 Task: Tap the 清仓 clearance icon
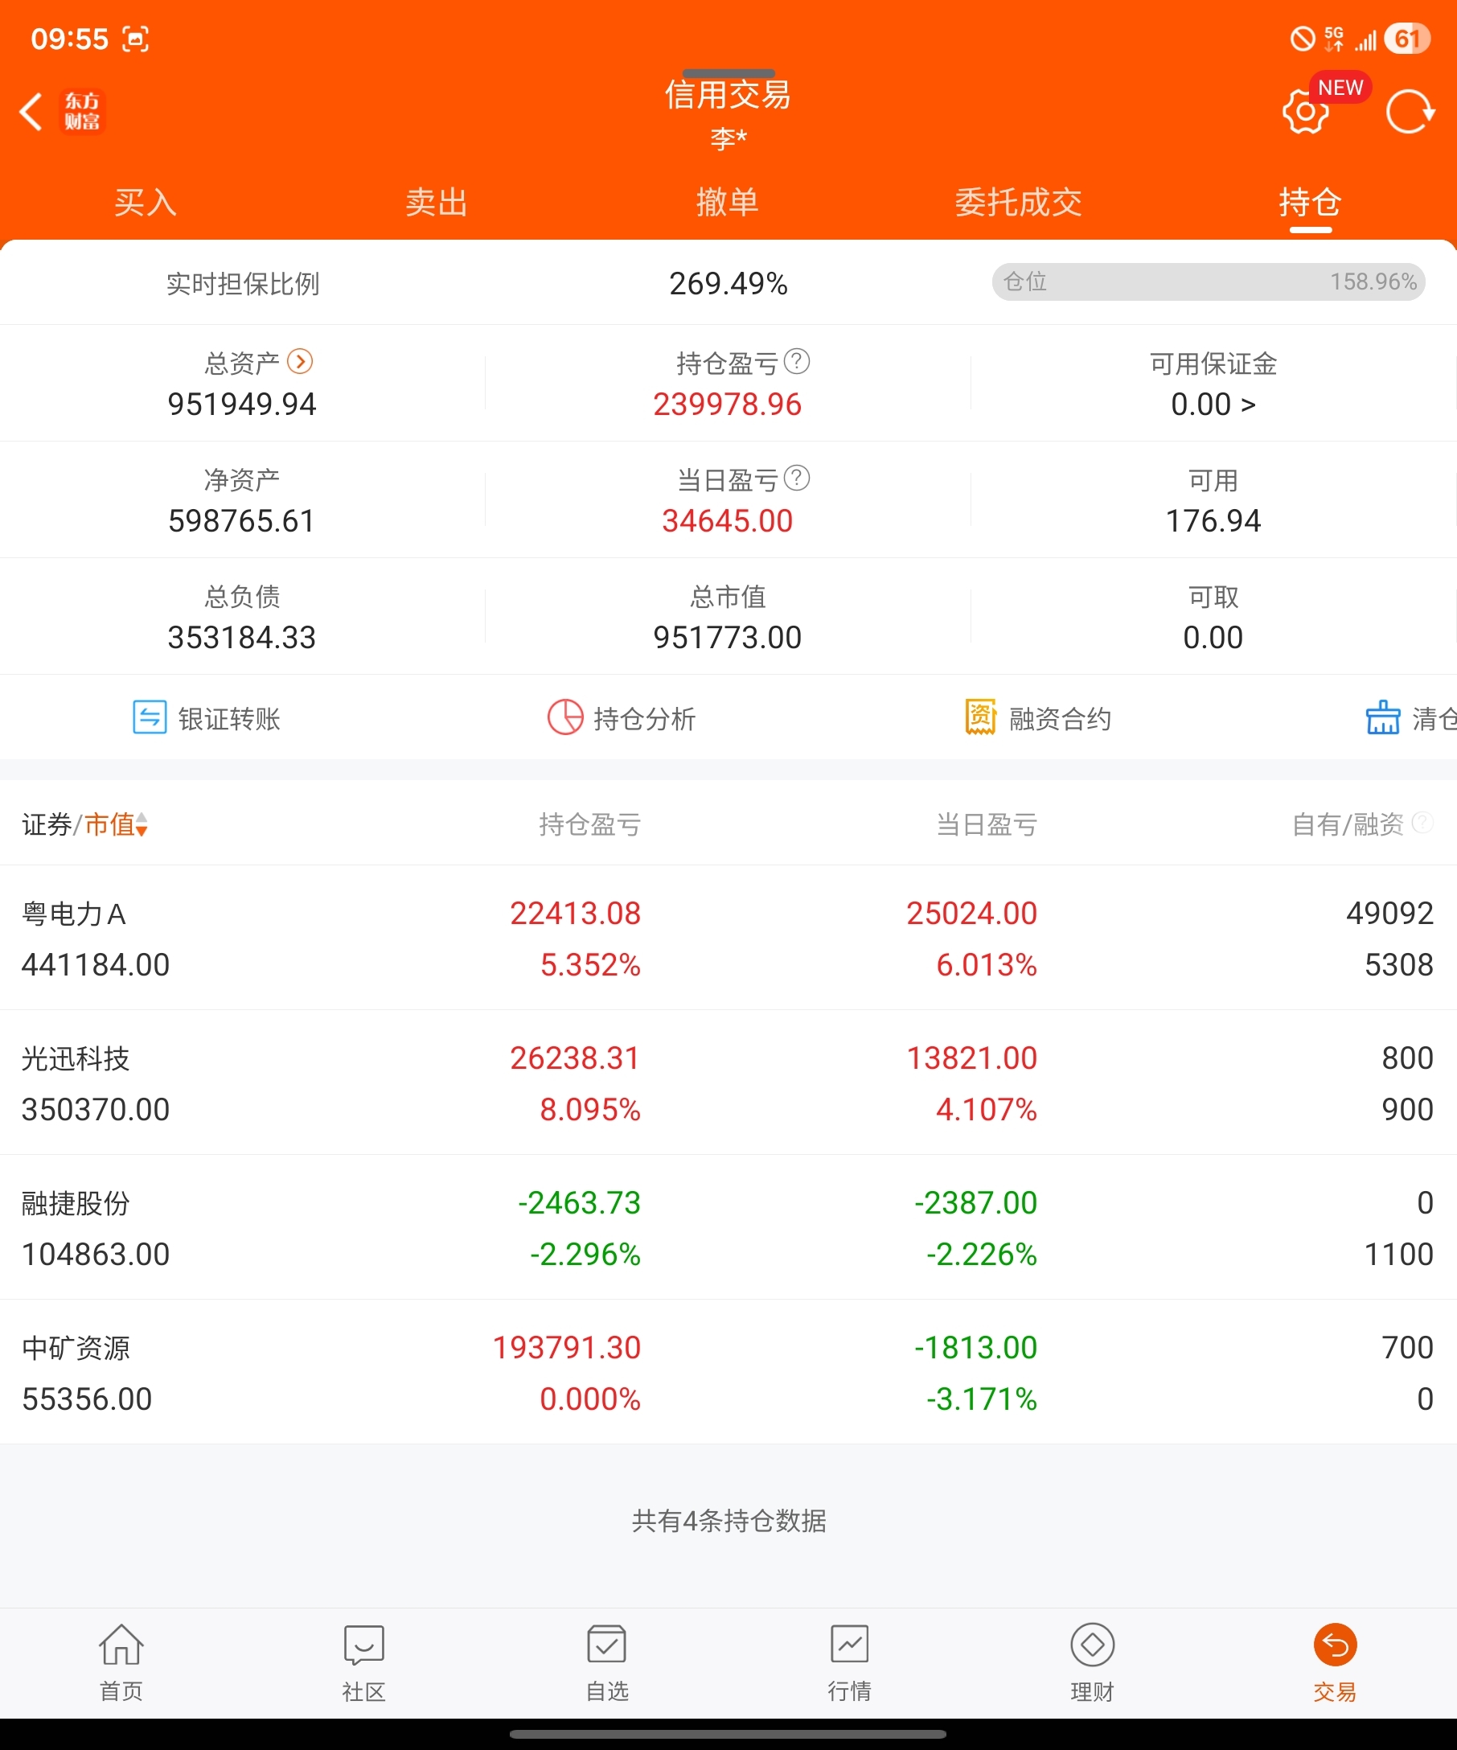[x=1383, y=717]
